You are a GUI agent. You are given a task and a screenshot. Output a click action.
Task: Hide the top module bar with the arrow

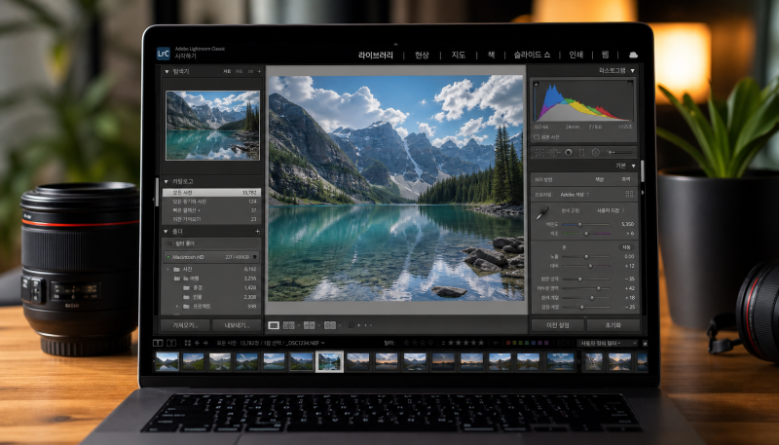tap(395, 44)
